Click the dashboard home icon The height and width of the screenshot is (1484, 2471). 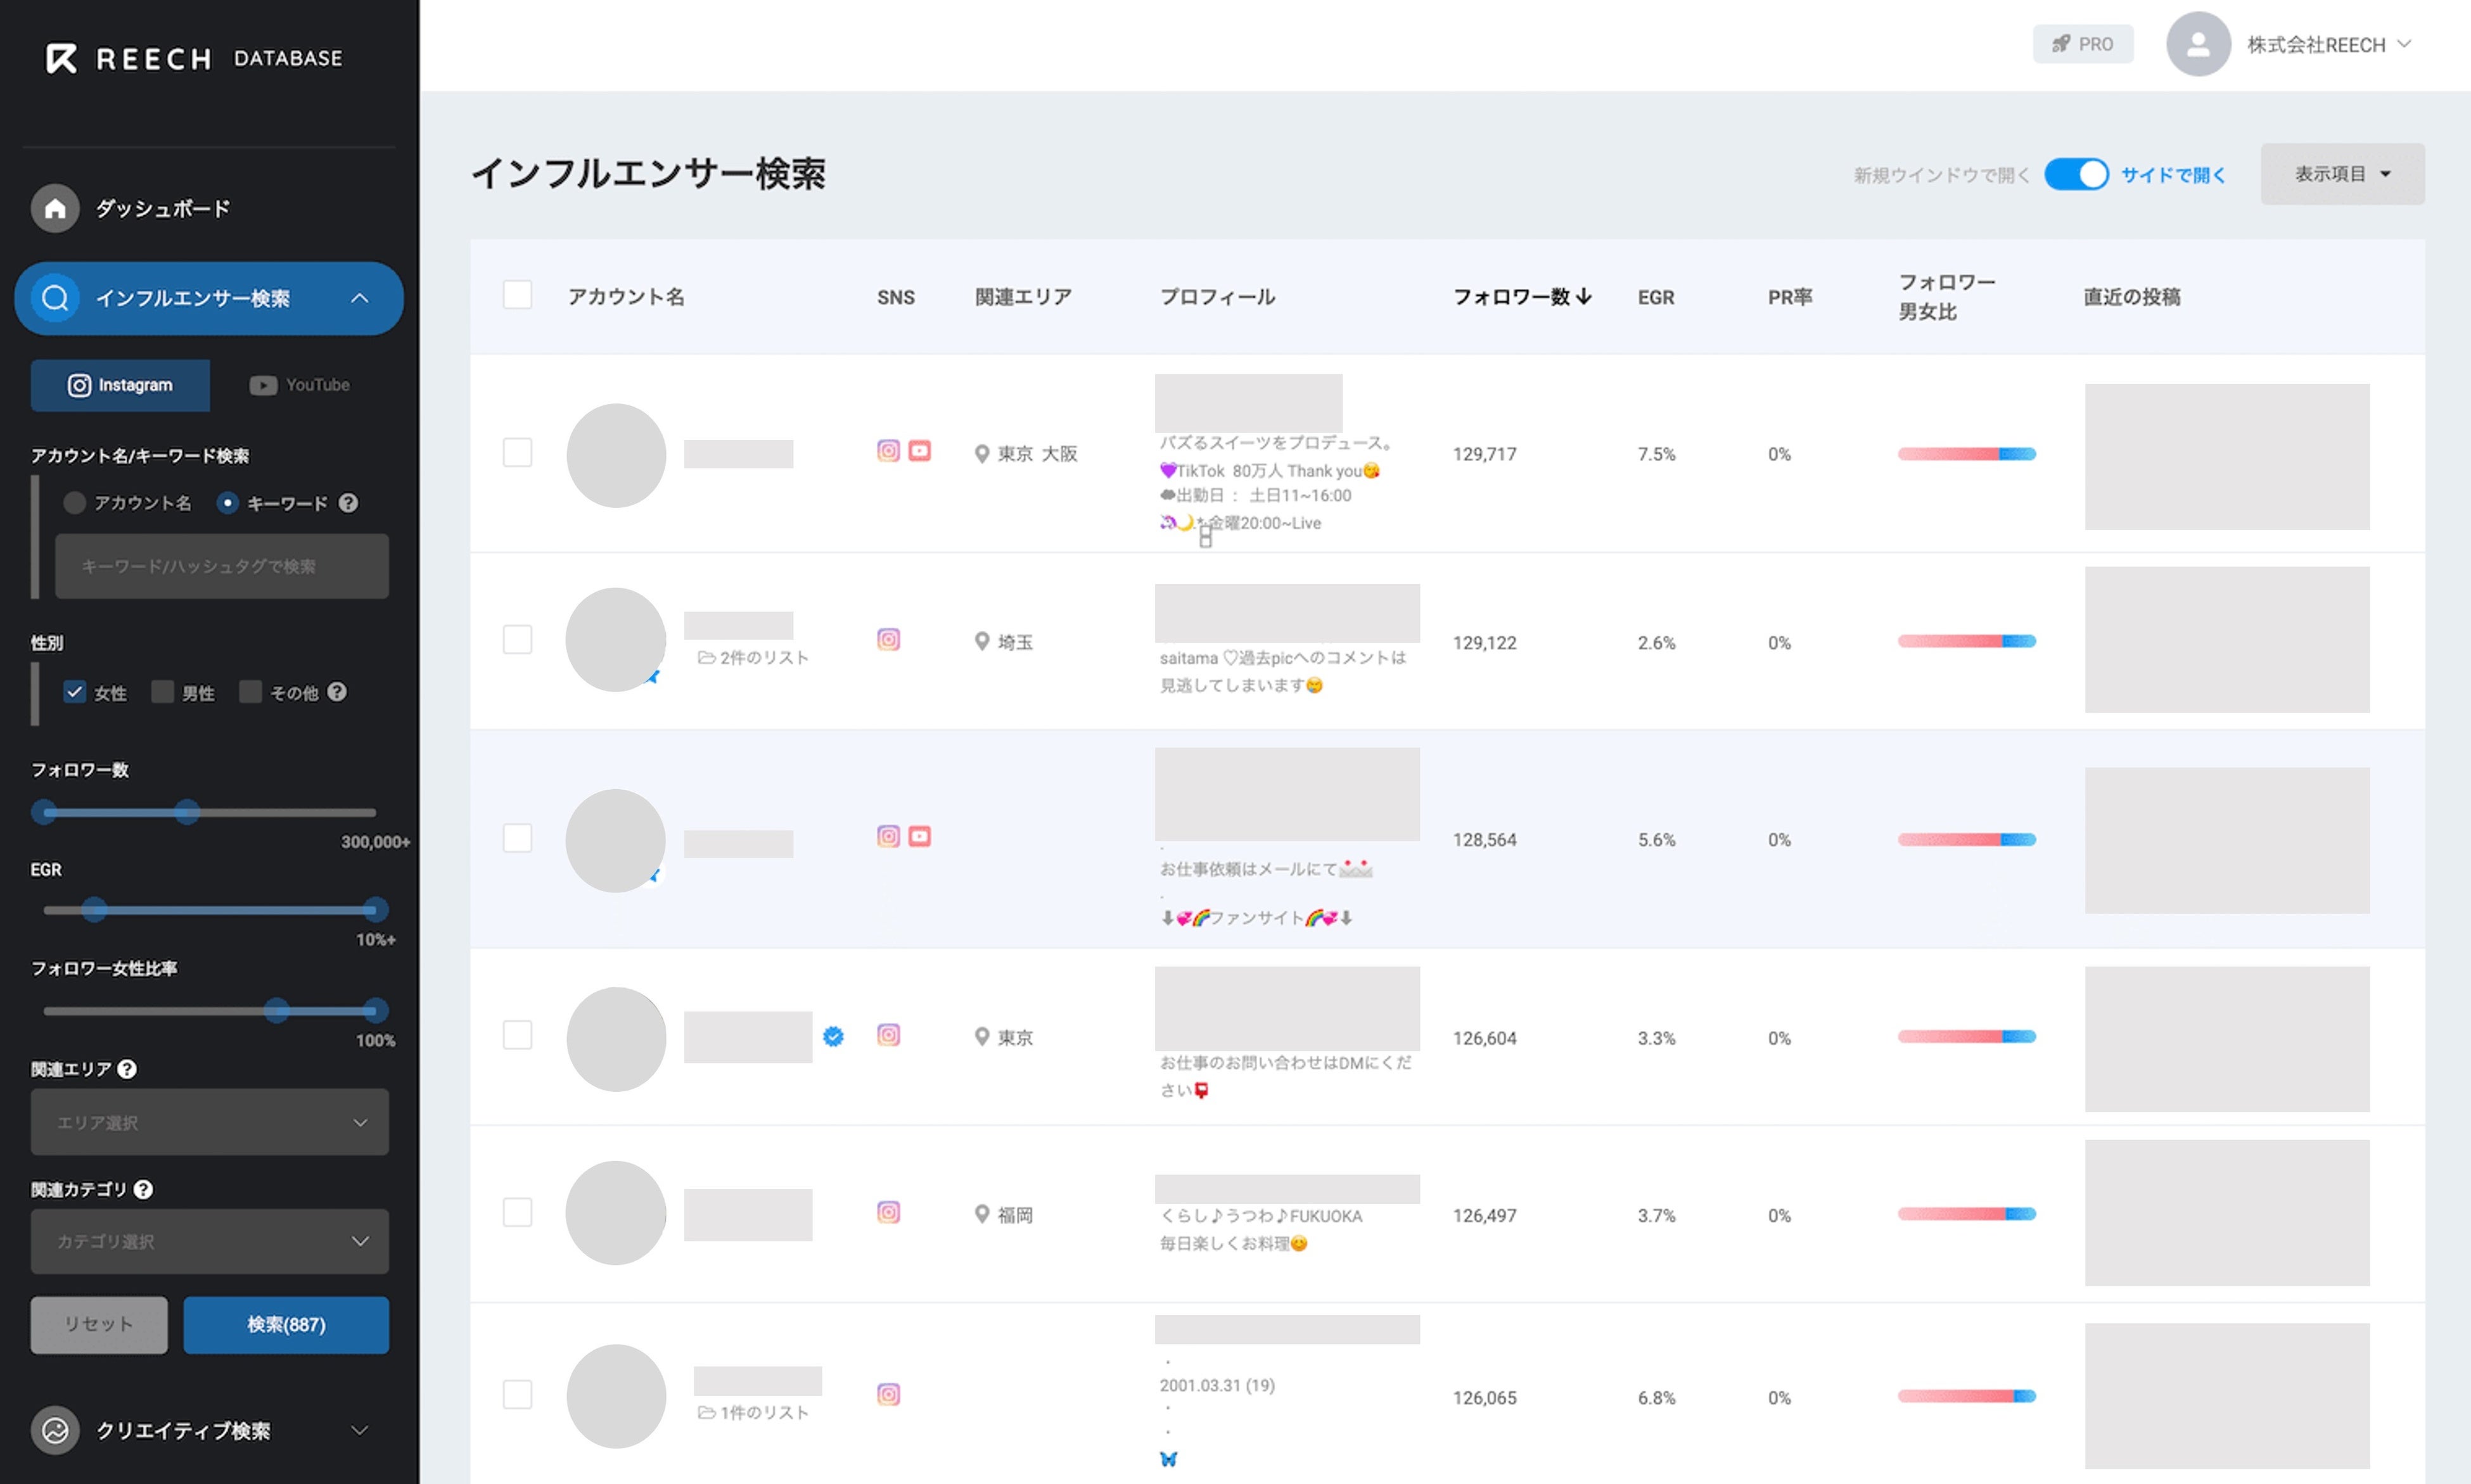(x=55, y=208)
